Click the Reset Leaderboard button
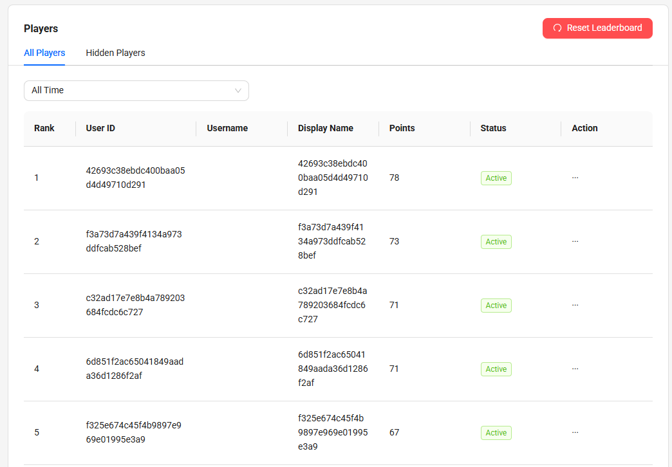 coord(597,28)
